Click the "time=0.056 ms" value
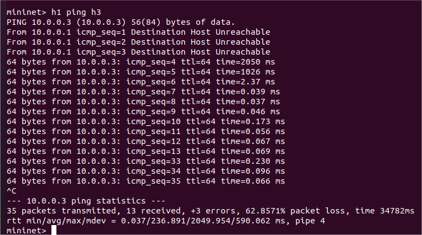The height and width of the screenshot is (235, 422). (x=253, y=131)
